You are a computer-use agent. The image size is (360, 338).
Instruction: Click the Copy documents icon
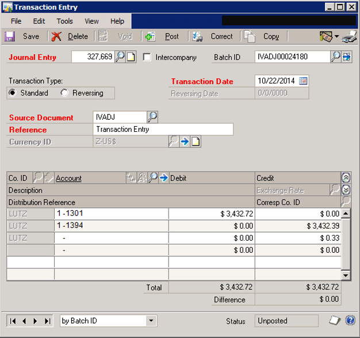click(250, 36)
